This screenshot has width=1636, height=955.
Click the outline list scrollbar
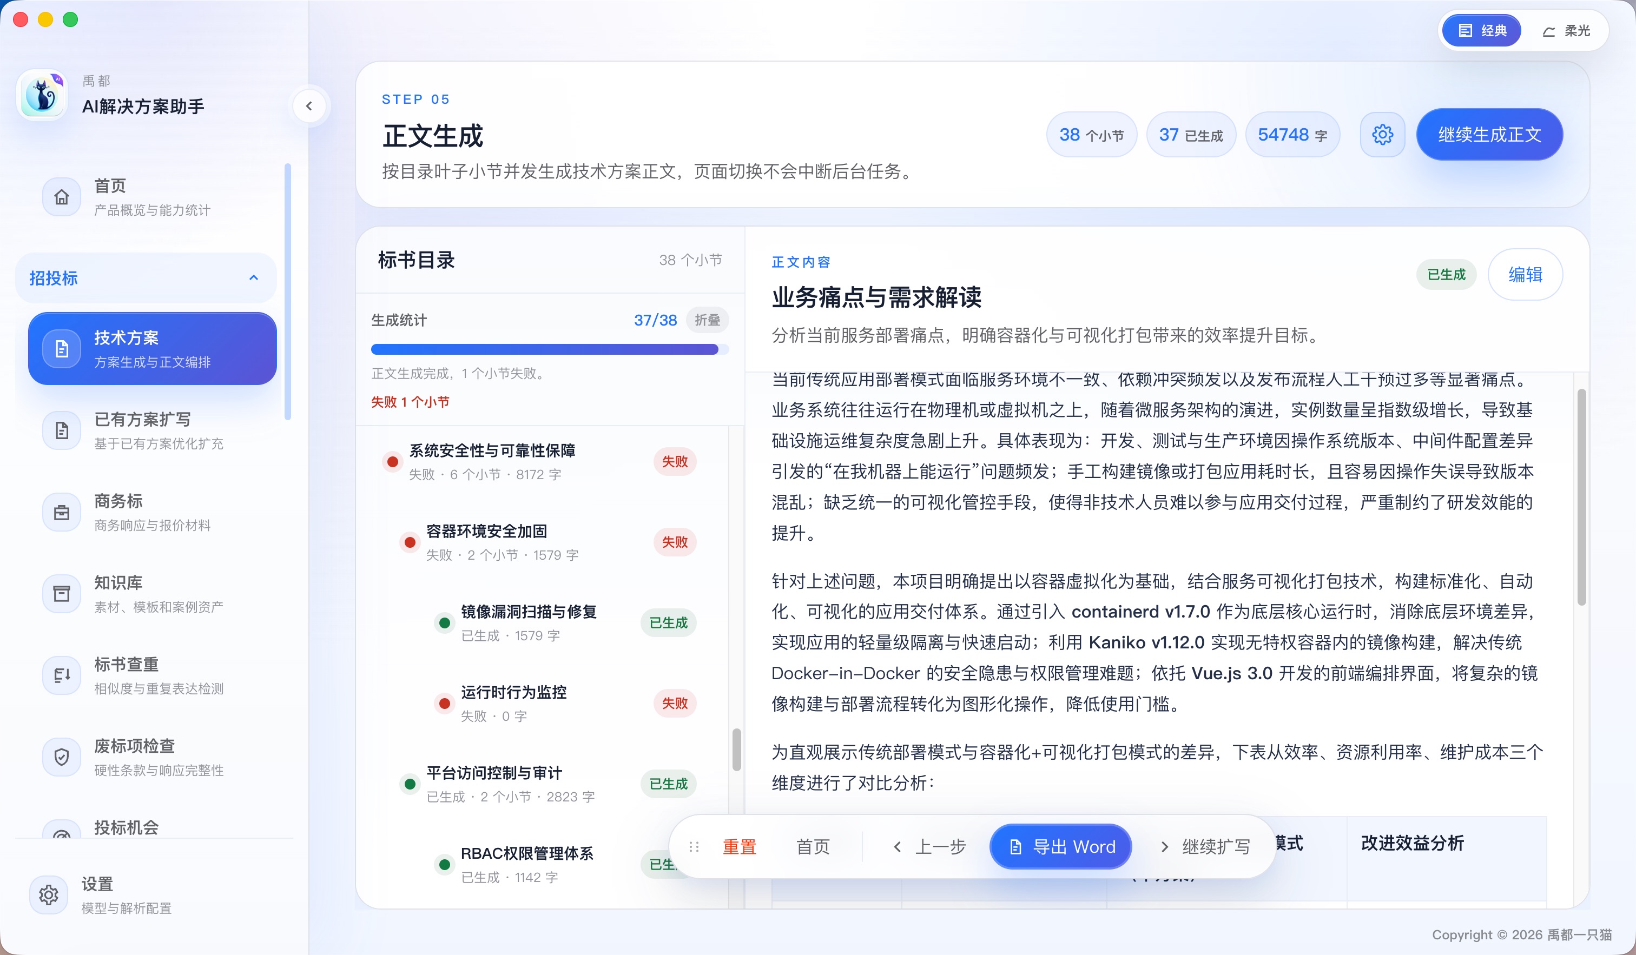pos(736,750)
